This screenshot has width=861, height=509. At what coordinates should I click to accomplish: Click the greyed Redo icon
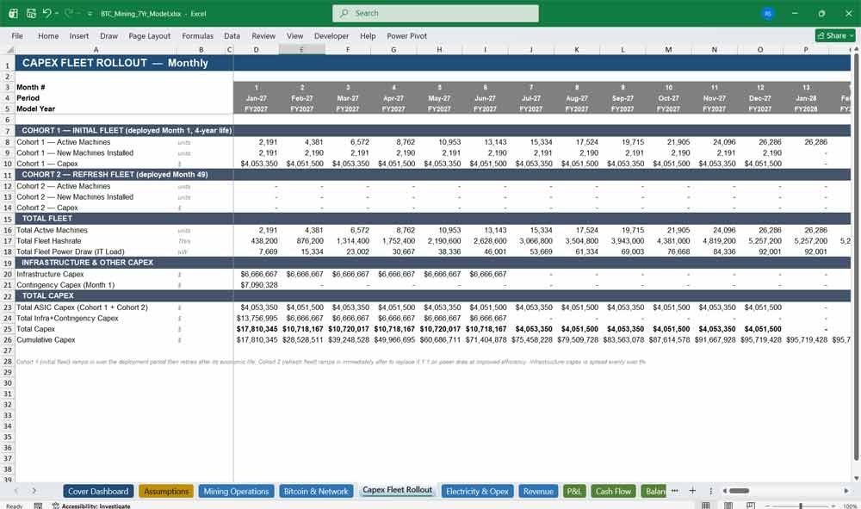click(x=69, y=13)
